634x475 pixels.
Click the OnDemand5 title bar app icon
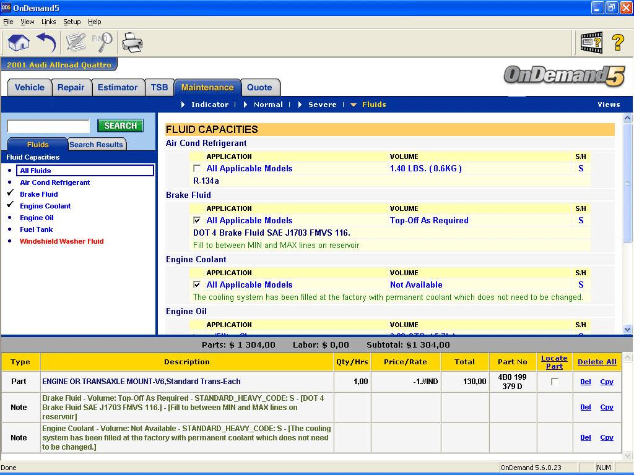(6, 7)
